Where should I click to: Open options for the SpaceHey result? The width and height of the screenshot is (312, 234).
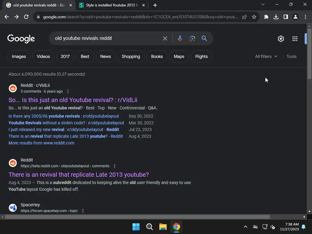click(x=83, y=211)
